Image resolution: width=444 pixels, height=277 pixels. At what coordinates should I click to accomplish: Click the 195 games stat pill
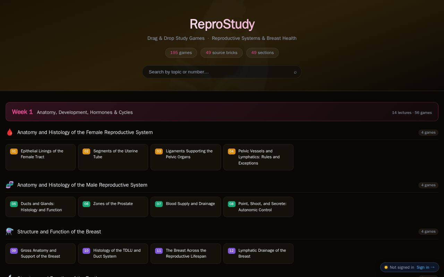coord(181,53)
